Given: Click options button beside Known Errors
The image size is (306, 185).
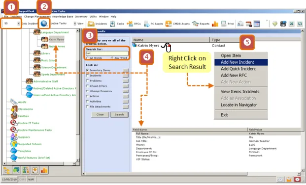Looking at the screenshot, I should 126,86.
